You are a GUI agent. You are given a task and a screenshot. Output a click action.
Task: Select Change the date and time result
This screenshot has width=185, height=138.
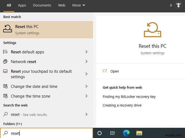click(x=47, y=87)
